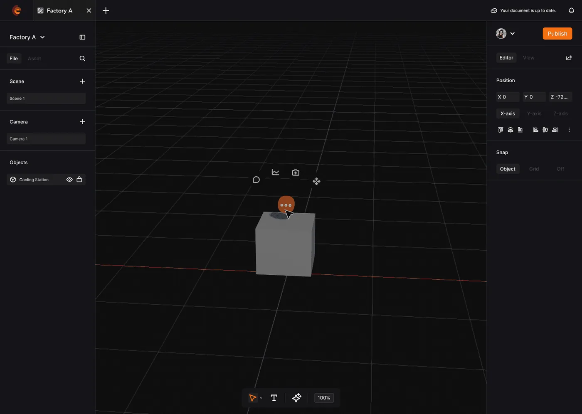Select Camera 1 item

46,139
